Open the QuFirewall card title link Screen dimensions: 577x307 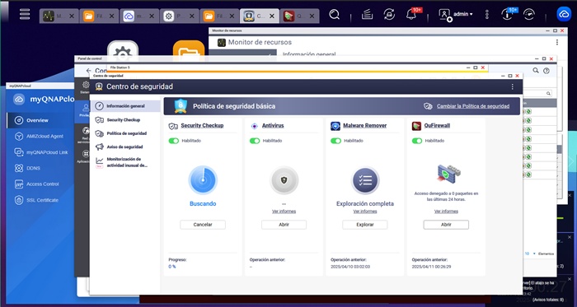tap(437, 126)
